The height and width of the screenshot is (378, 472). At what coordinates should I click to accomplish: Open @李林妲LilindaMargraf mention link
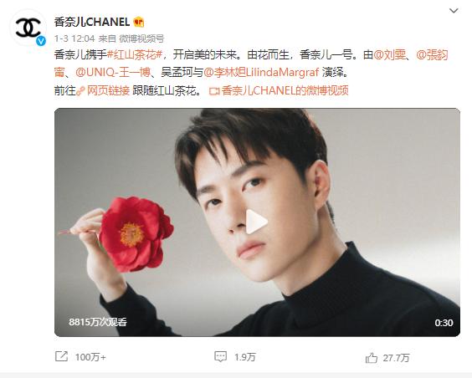[x=261, y=73]
